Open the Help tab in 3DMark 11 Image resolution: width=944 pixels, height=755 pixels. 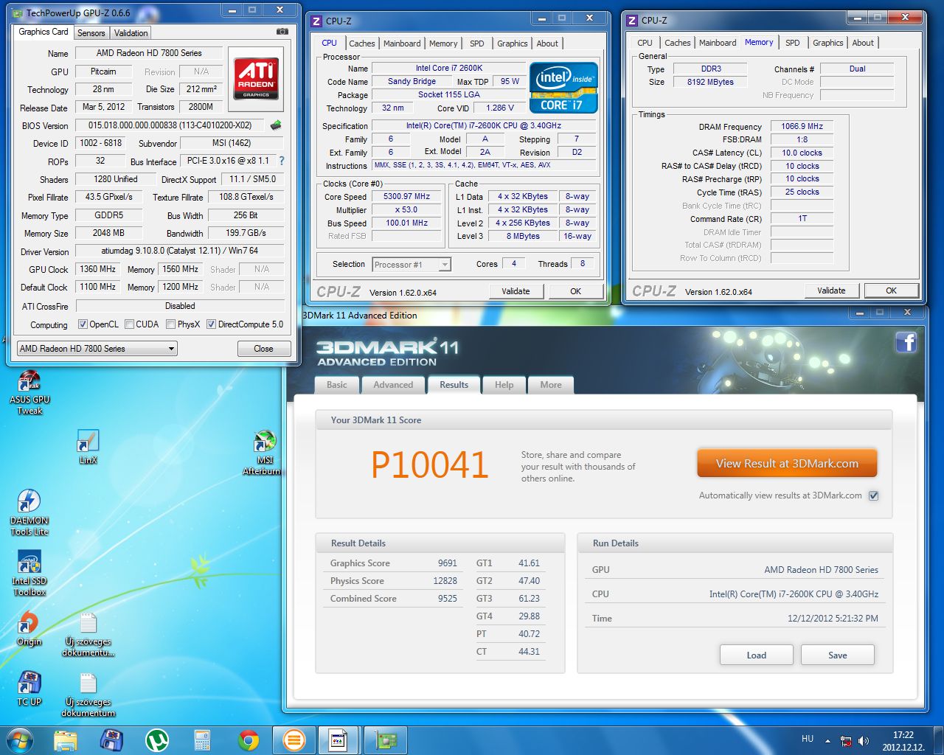click(x=504, y=385)
